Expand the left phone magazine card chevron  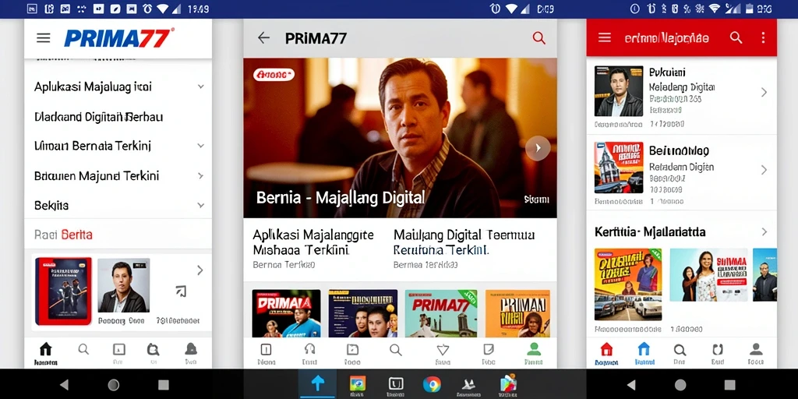[x=200, y=270]
